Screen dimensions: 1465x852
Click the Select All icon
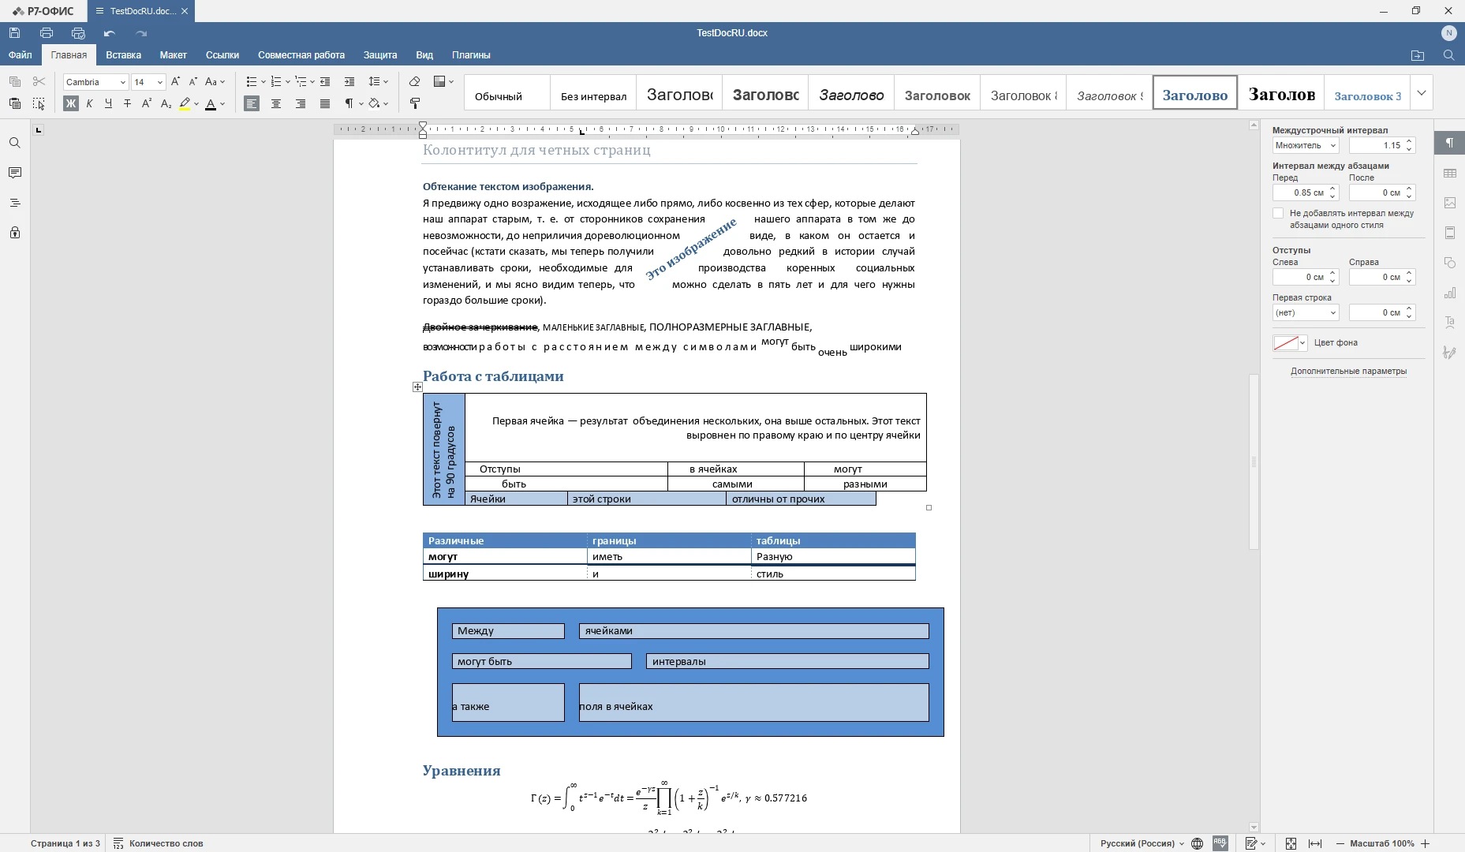click(39, 103)
